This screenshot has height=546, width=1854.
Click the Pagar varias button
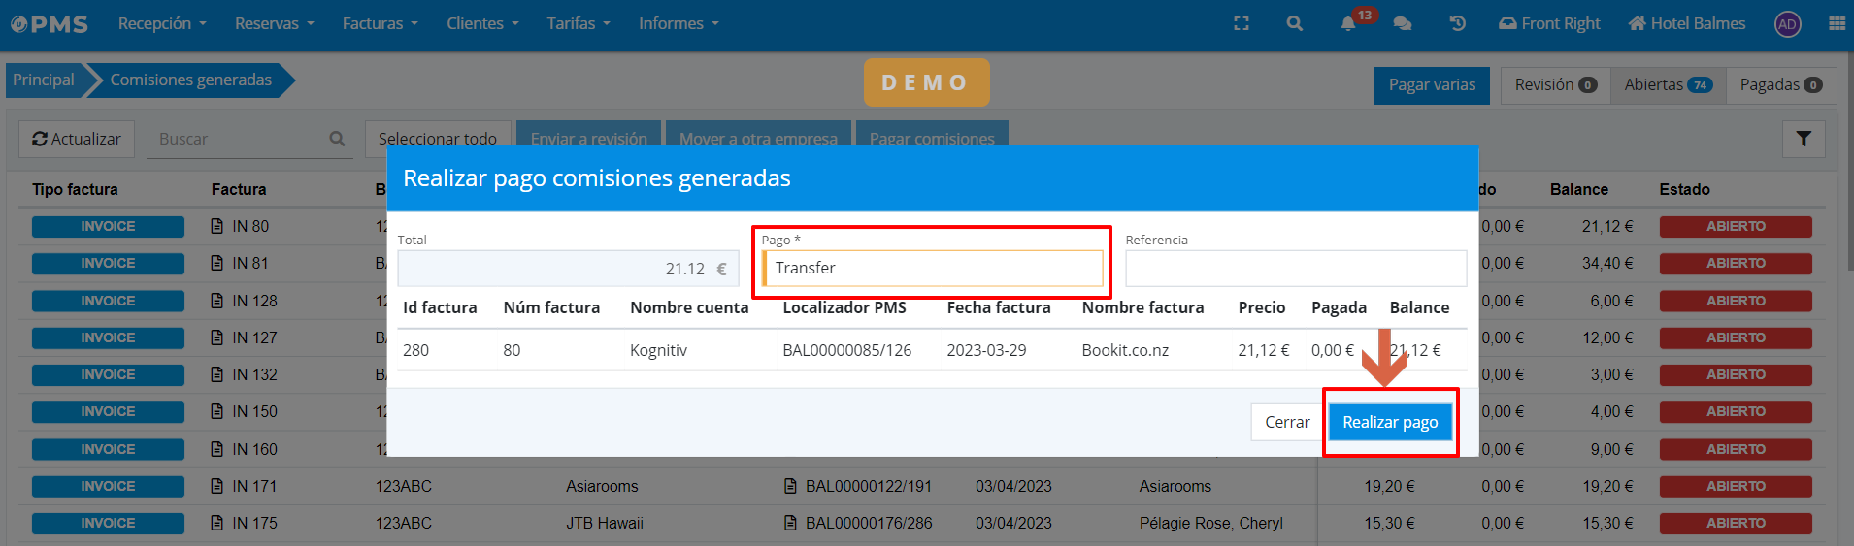pos(1432,85)
